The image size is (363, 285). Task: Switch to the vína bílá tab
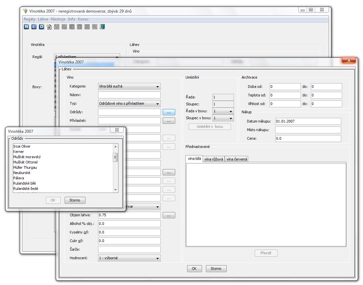pos(194,159)
